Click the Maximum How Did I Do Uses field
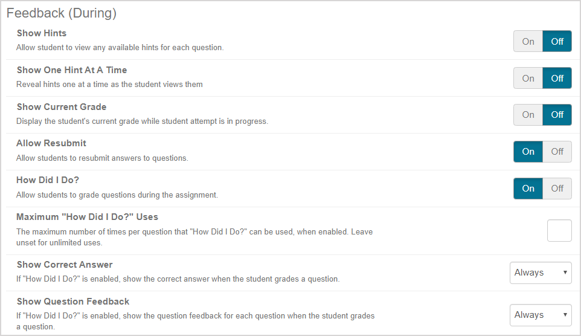Screen dimensions: 581x336 [x=559, y=230]
